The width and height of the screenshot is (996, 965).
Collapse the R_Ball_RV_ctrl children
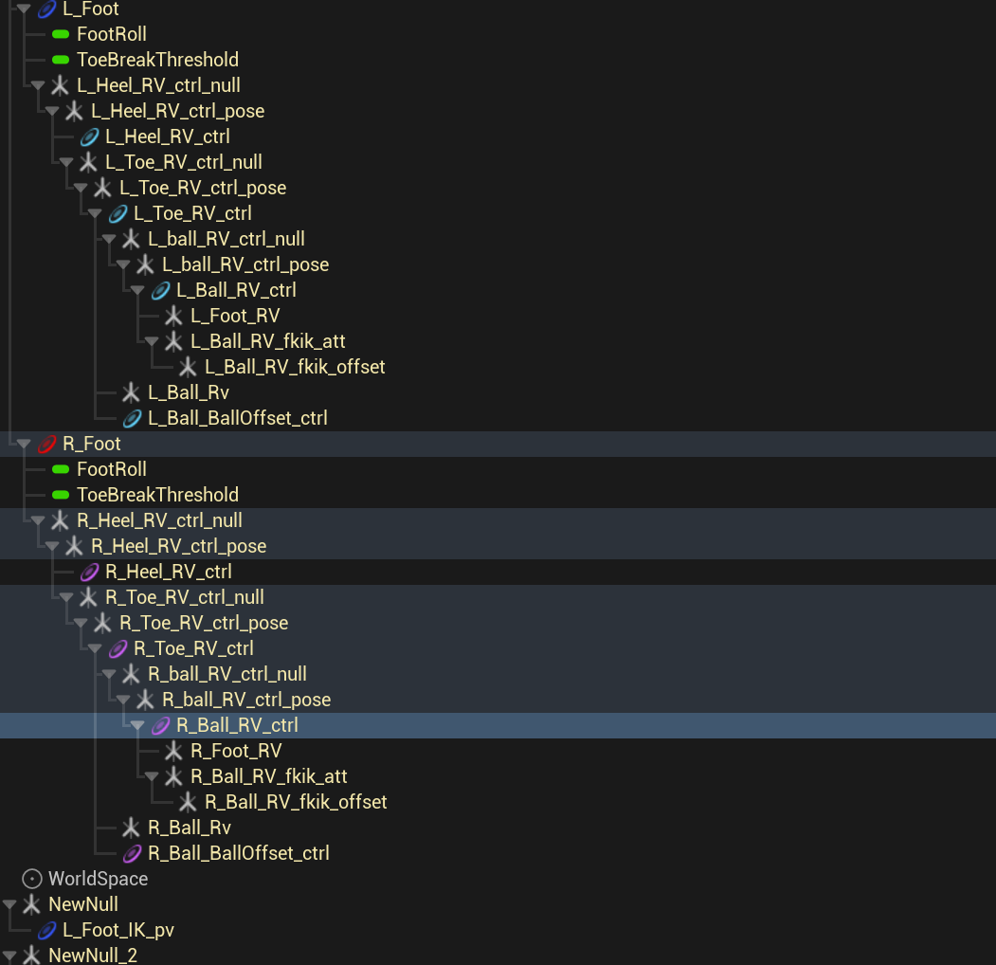click(x=137, y=725)
